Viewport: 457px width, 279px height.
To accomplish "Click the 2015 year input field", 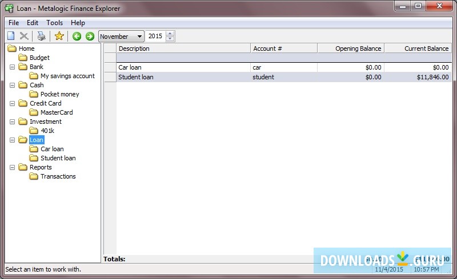I will 155,36.
